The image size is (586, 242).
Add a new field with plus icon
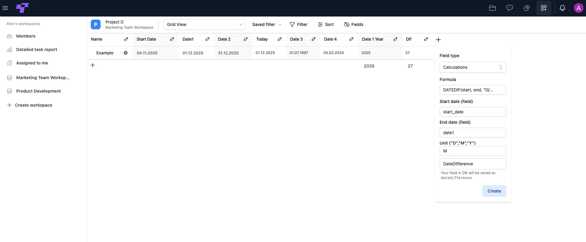click(438, 40)
